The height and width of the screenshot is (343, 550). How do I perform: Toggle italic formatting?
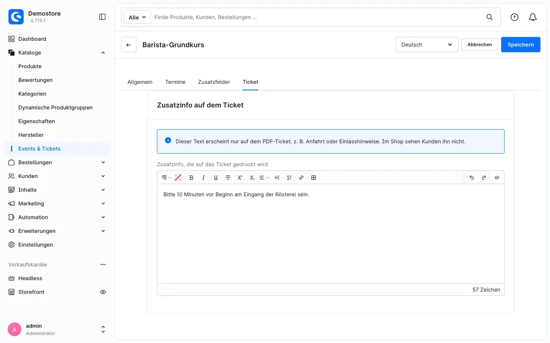click(204, 178)
